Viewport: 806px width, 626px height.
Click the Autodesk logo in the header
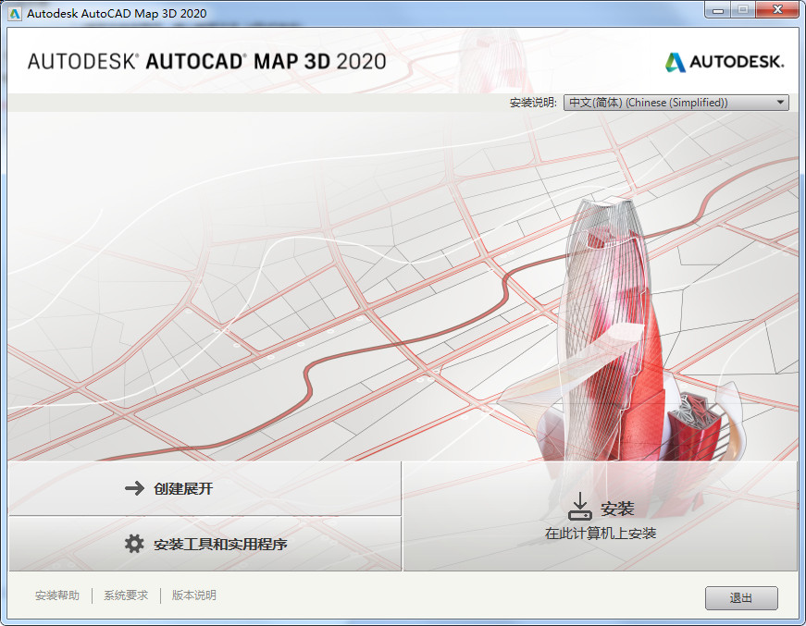pos(725,62)
